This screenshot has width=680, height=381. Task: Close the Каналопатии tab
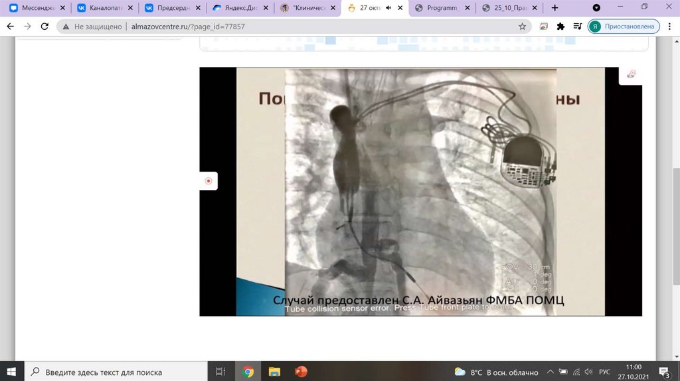click(x=131, y=8)
